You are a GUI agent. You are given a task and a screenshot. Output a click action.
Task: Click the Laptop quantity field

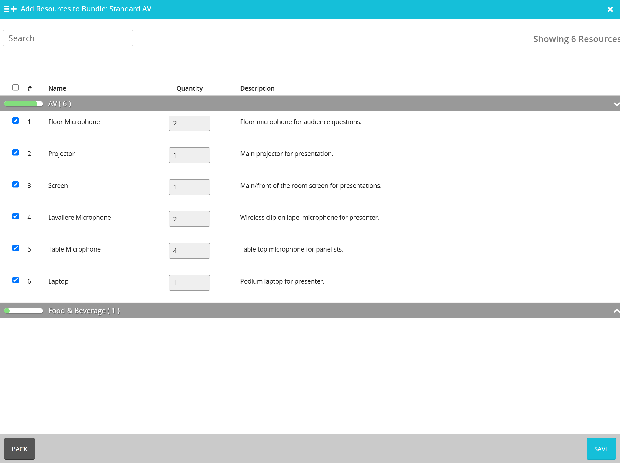[189, 283]
